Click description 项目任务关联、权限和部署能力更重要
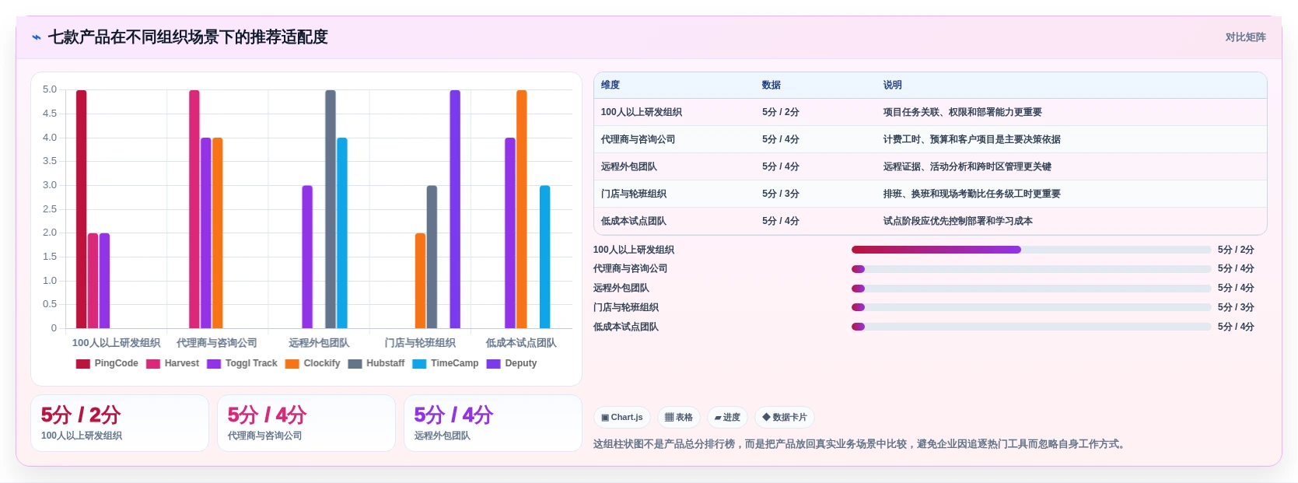The width and height of the screenshot is (1298, 483). click(962, 113)
